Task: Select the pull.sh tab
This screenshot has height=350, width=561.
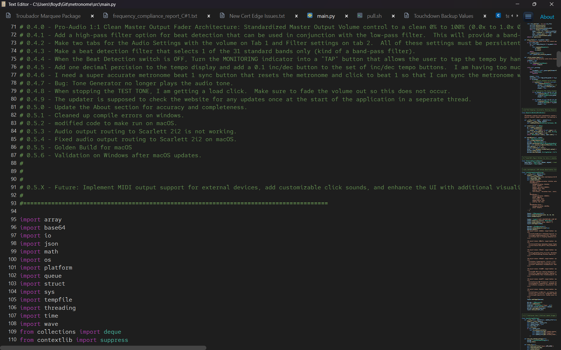Action: pos(374,16)
